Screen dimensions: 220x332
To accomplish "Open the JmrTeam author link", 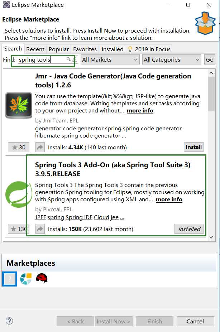I will [55, 121].
